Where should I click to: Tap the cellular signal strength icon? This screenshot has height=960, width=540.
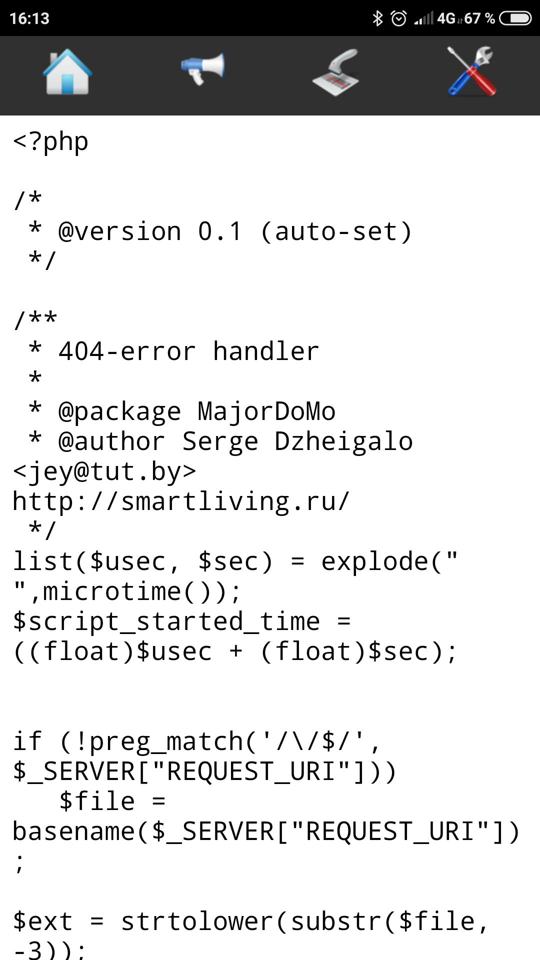tap(424, 18)
